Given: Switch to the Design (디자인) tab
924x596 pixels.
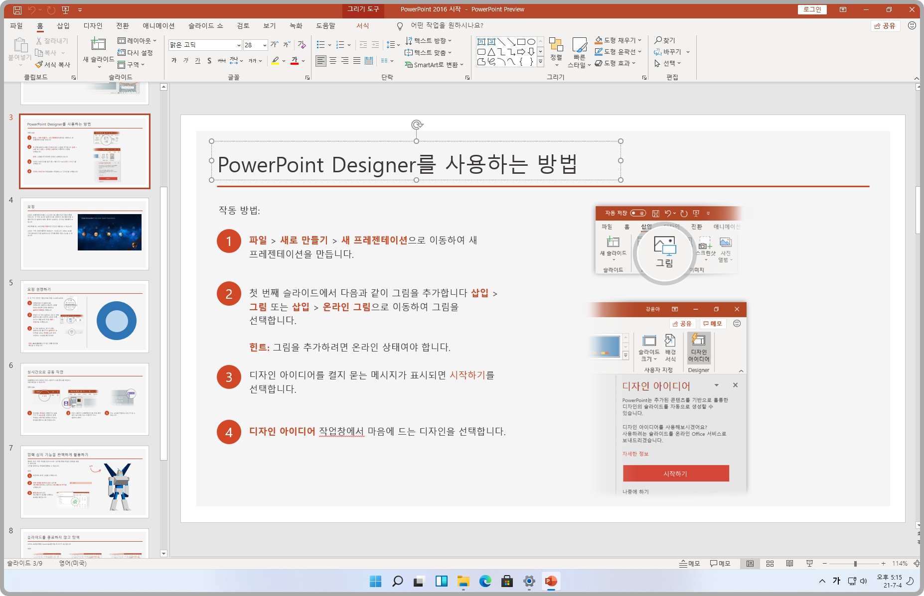Looking at the screenshot, I should click(x=93, y=26).
